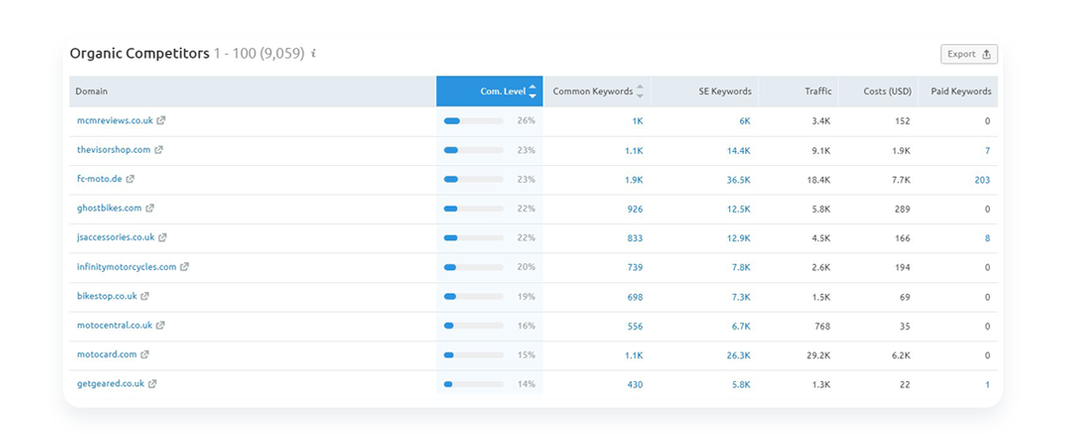The height and width of the screenshot is (444, 1066).
Task: Open the getgeared.co.uk domain link
Action: tap(110, 384)
